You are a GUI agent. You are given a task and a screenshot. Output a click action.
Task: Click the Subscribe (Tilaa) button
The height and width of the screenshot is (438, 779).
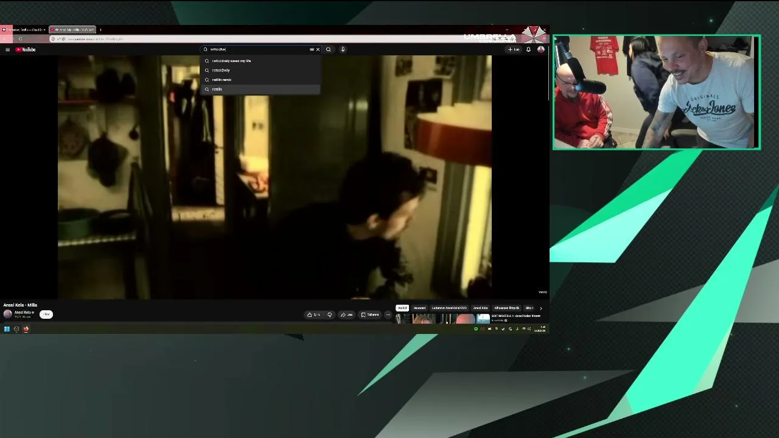pyautogui.click(x=46, y=314)
